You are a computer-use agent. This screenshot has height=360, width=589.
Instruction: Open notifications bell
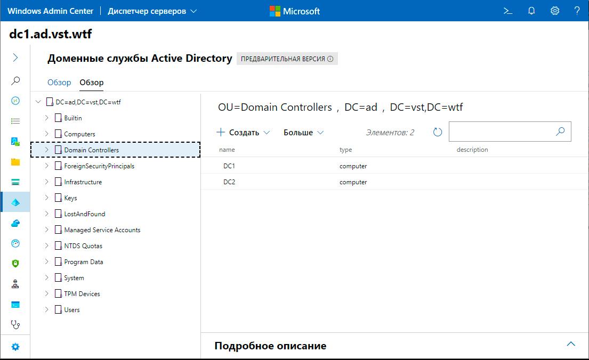pyautogui.click(x=531, y=11)
